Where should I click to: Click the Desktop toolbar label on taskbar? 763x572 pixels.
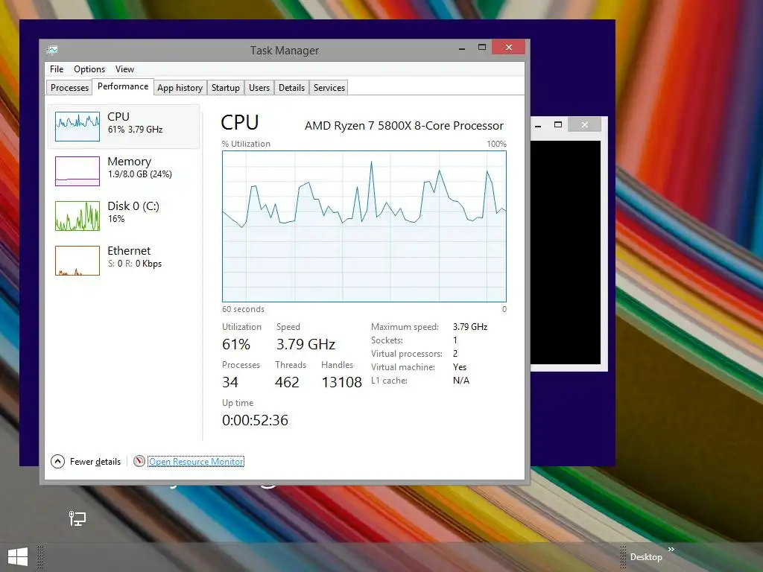click(646, 557)
